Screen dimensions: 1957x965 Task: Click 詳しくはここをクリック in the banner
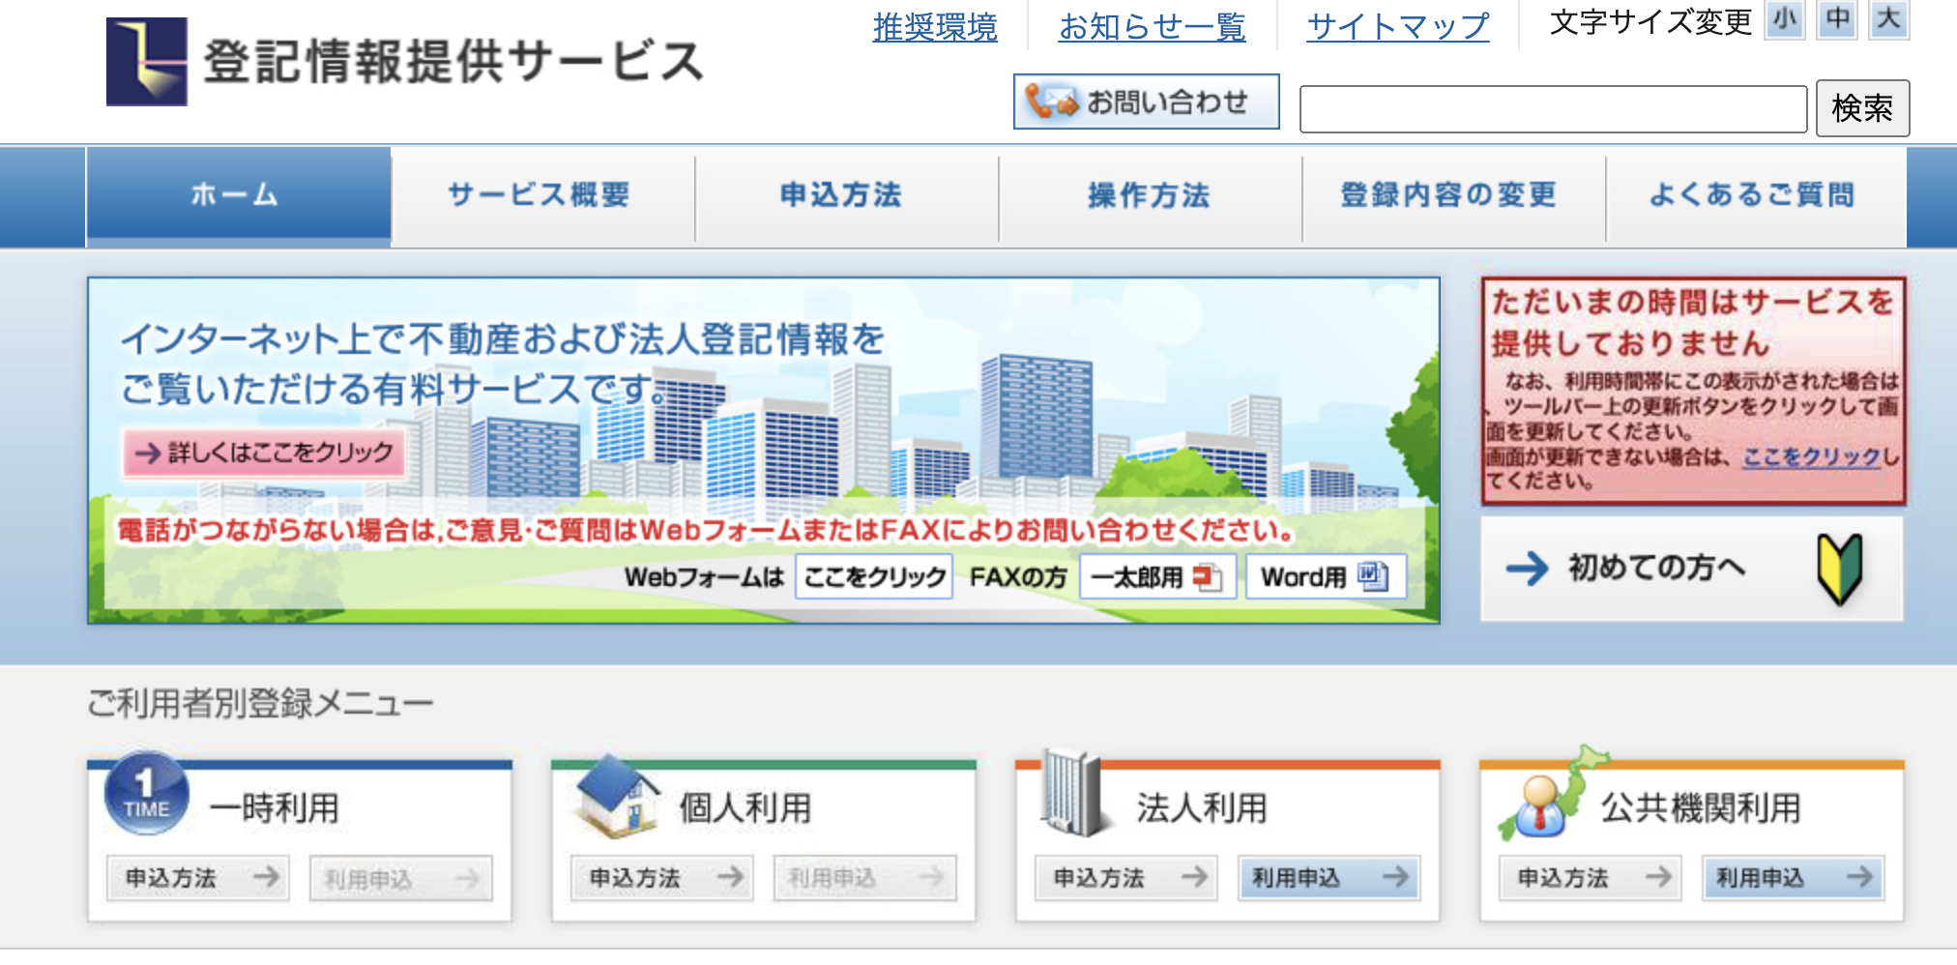point(264,453)
